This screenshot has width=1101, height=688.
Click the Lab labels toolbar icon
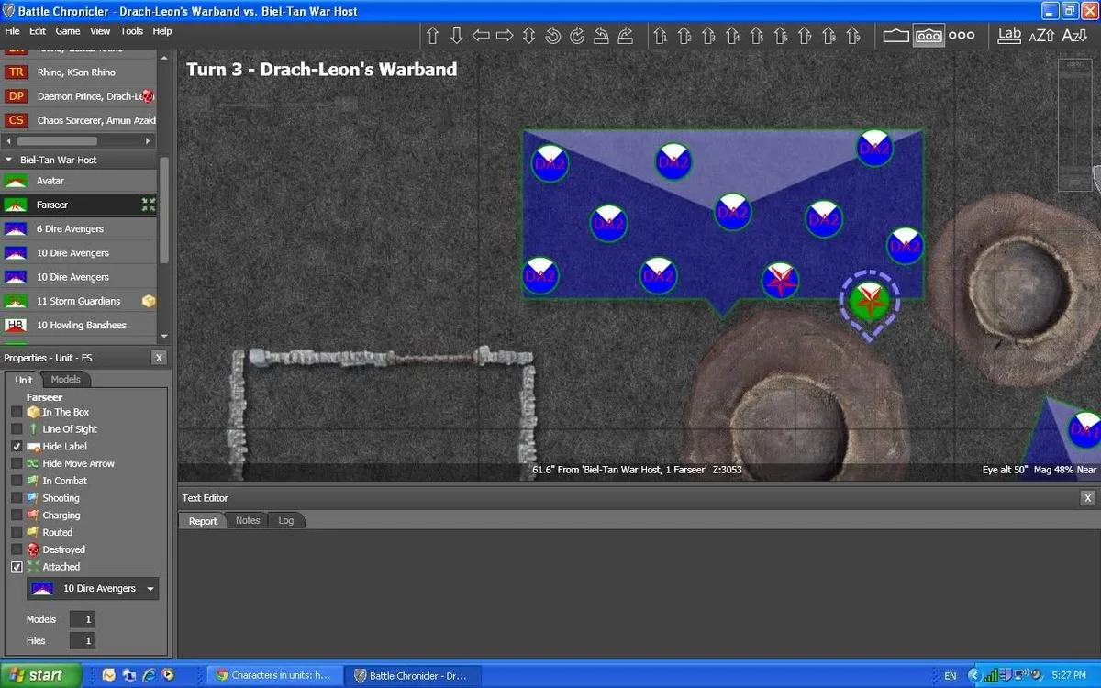click(x=1009, y=35)
